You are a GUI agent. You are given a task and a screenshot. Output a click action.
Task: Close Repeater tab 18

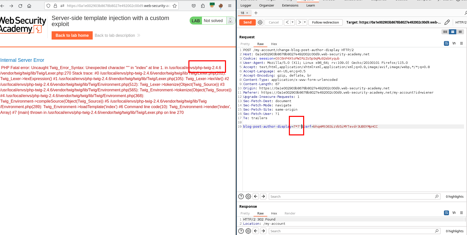[x=247, y=13]
